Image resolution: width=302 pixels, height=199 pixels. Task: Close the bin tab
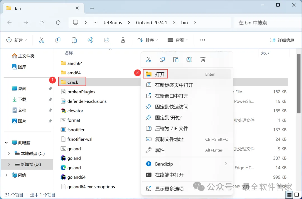click(77, 8)
